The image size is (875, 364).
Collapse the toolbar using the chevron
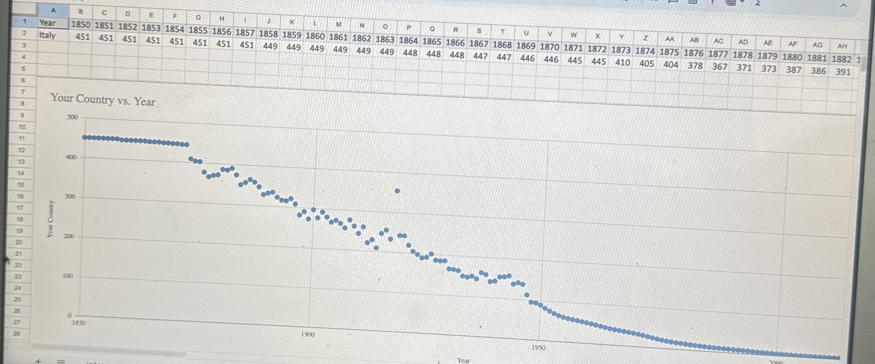tap(844, 5)
